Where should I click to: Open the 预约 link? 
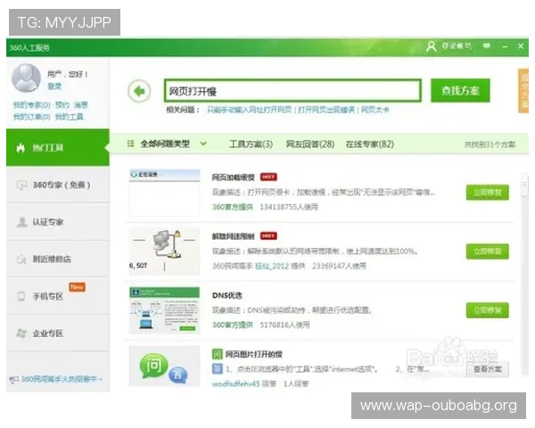click(x=62, y=105)
